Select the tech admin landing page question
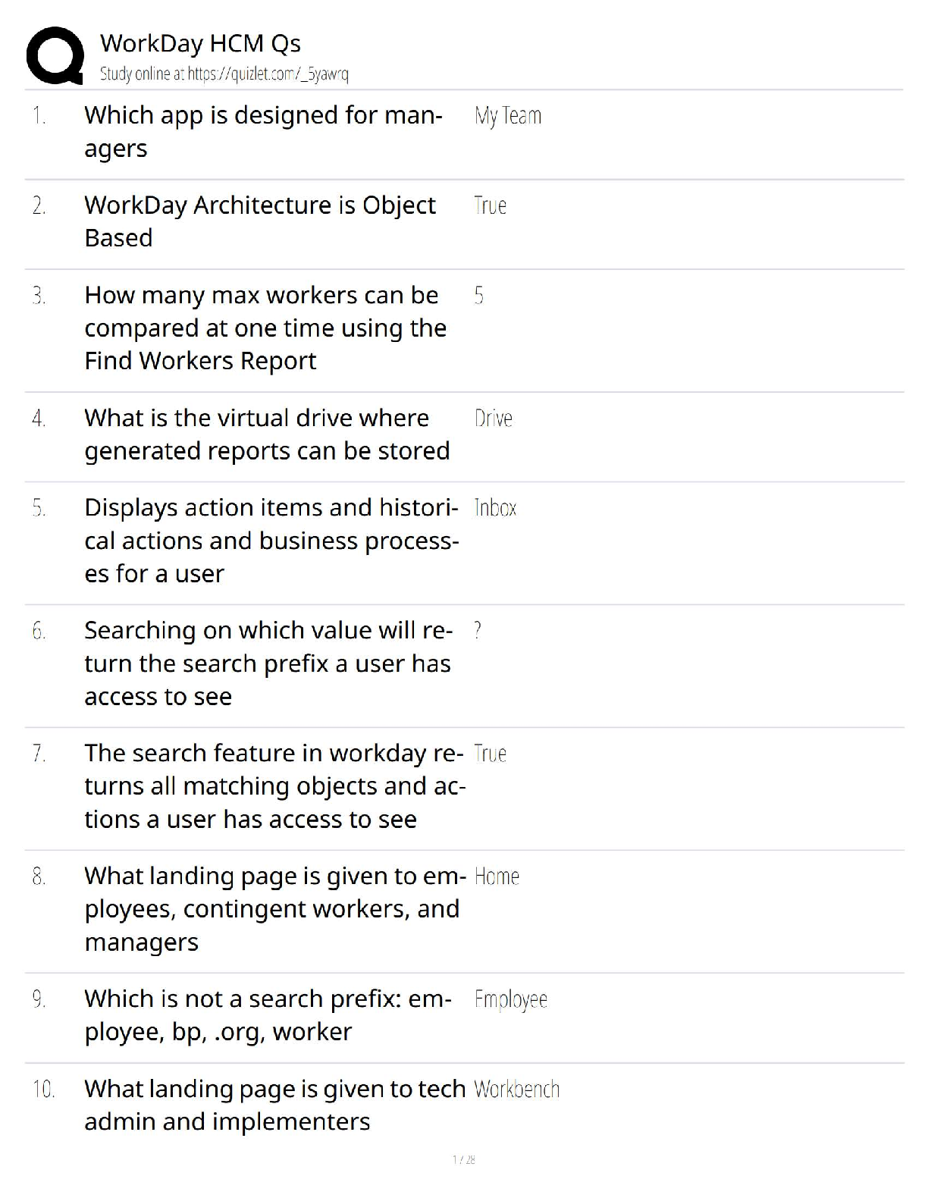Viewport: 928px width, 1201px height. tap(274, 1105)
